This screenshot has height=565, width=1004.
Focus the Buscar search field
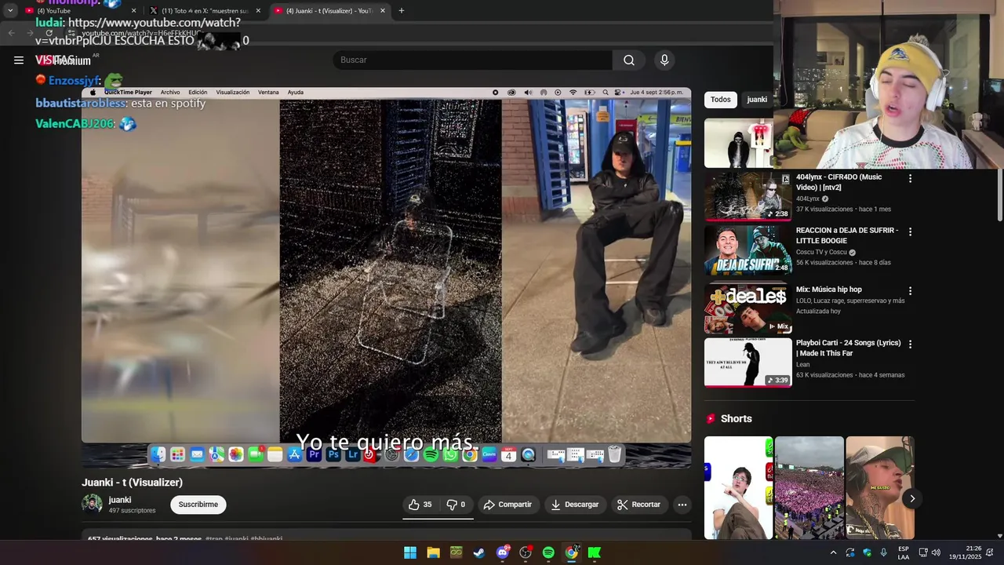click(473, 60)
